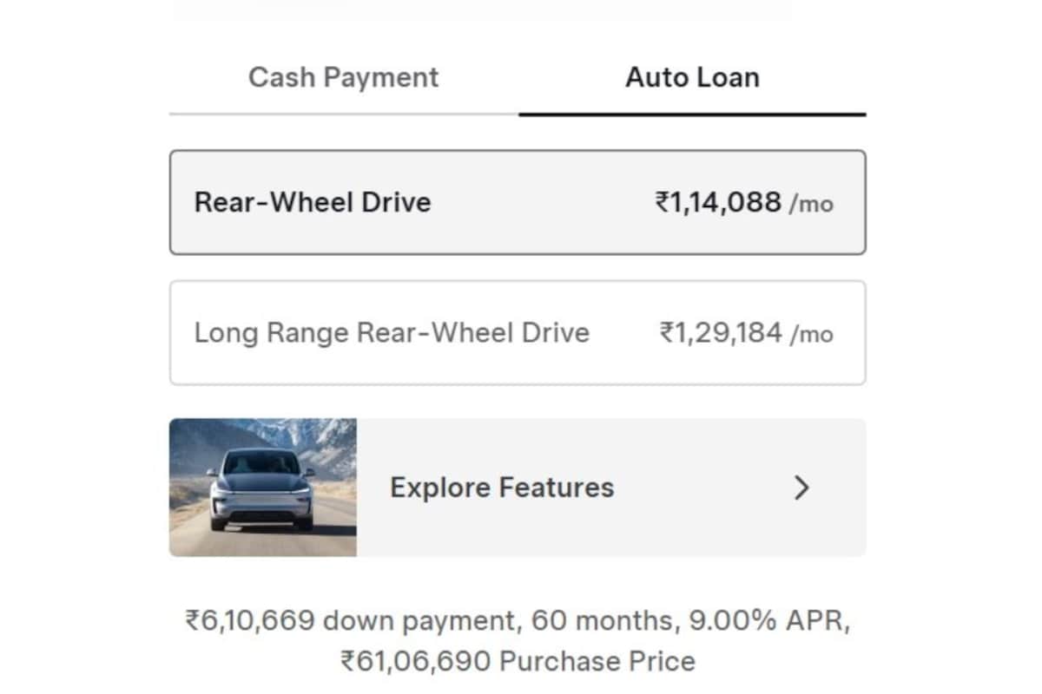The width and height of the screenshot is (1042, 694).
Task: Click /mo beside the ₹1,29,184 price
Action: point(811,335)
